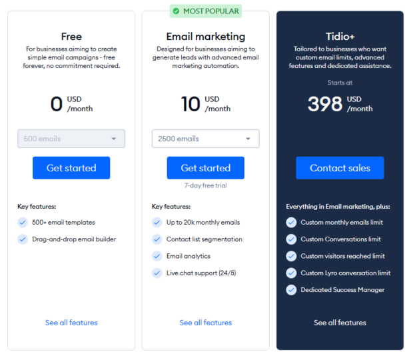Click checkmark icon beside Live chat support (24/5)

click(x=157, y=273)
